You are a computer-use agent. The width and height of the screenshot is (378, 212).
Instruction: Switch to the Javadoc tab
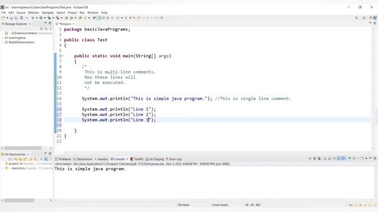tap(102, 159)
